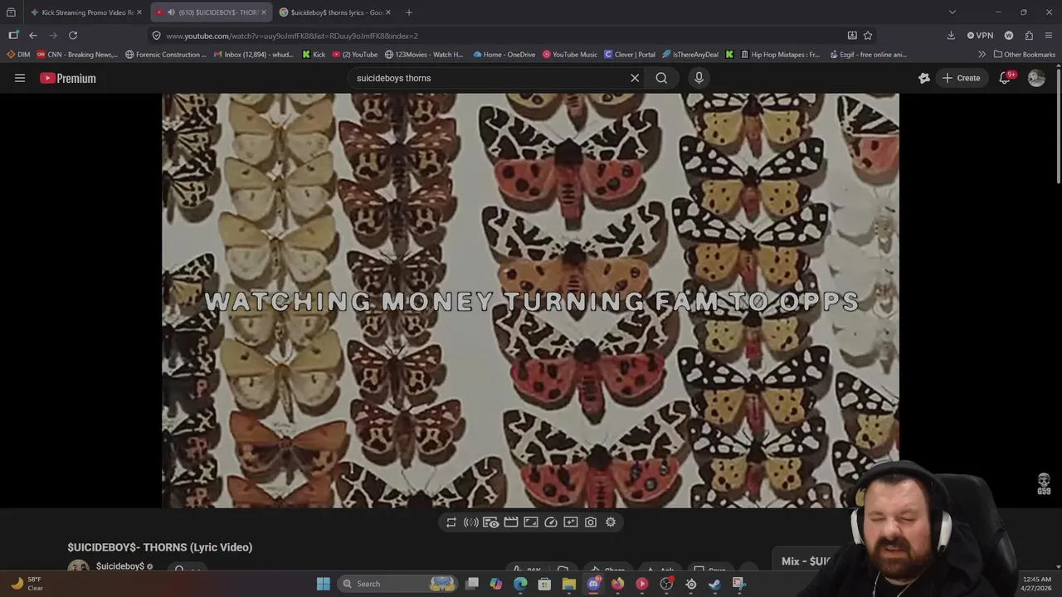Open the Other Bookmarks folder
Image resolution: width=1062 pixels, height=597 pixels.
pos(1025,55)
